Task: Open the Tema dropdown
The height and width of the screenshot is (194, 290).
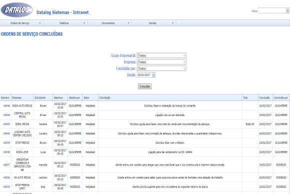Action: (287, 10)
